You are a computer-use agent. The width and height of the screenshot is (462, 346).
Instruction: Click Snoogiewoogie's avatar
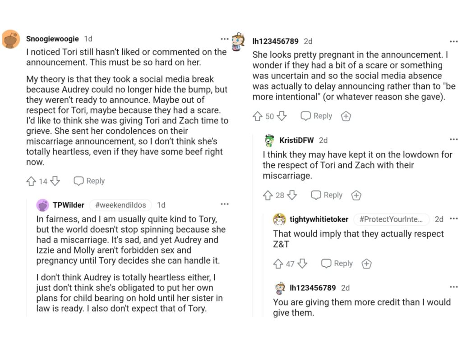11,39
